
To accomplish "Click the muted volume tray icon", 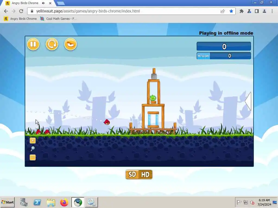I will pos(252,202).
